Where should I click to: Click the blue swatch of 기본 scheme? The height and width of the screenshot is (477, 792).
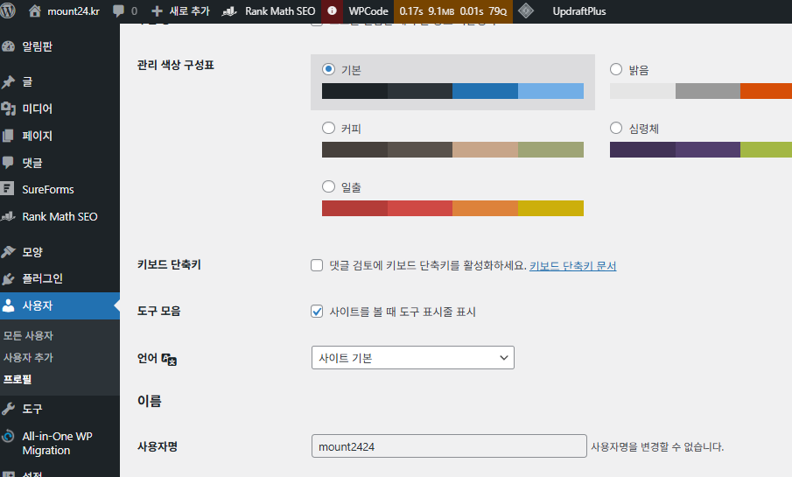click(485, 91)
